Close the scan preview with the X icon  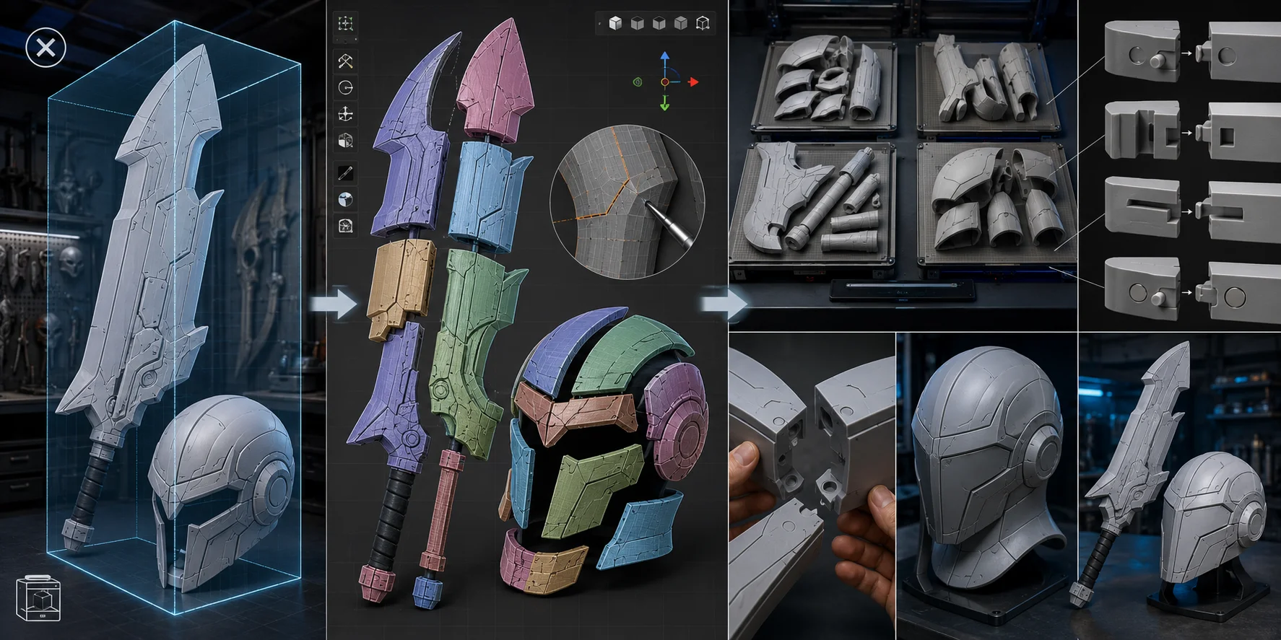pos(45,48)
